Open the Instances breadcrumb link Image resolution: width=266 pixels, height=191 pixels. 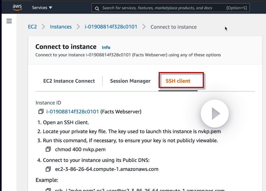click(61, 27)
